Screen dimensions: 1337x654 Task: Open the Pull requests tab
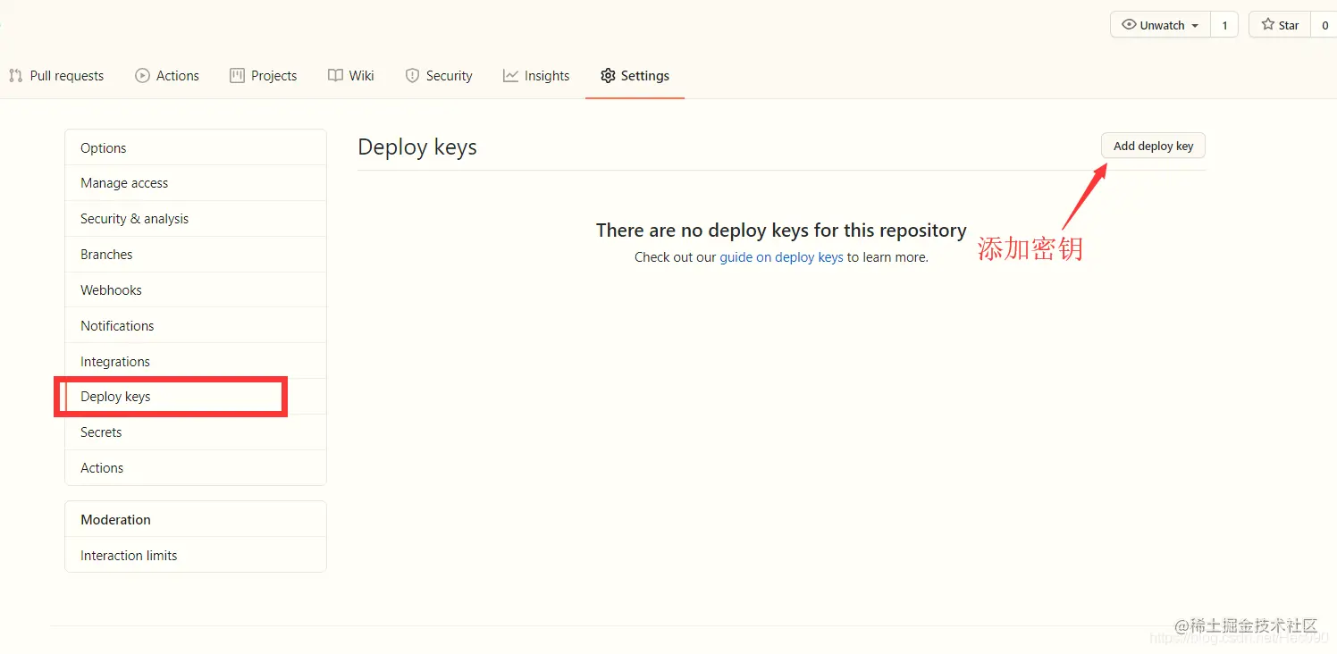(56, 76)
